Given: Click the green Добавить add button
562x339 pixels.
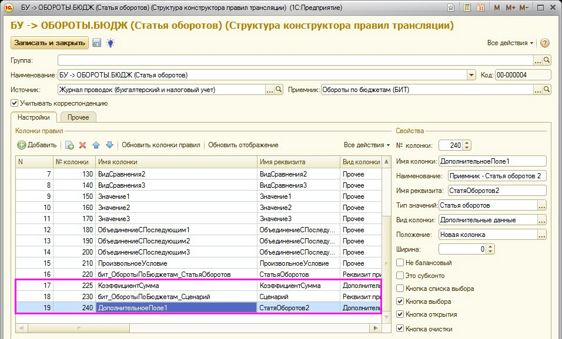Looking at the screenshot, I should tap(37, 145).
